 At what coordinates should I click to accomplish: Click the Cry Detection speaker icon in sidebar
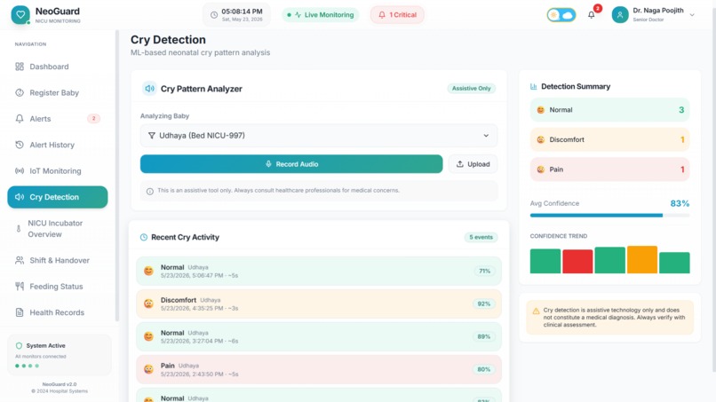click(x=20, y=197)
